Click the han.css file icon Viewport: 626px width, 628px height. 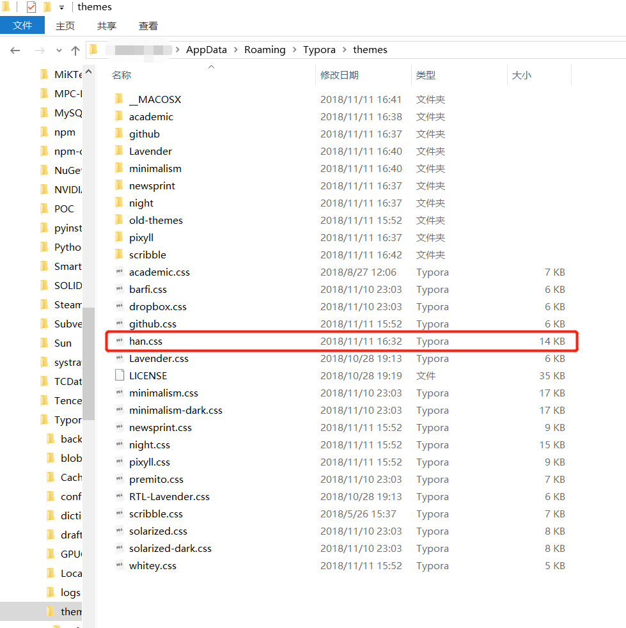click(119, 341)
